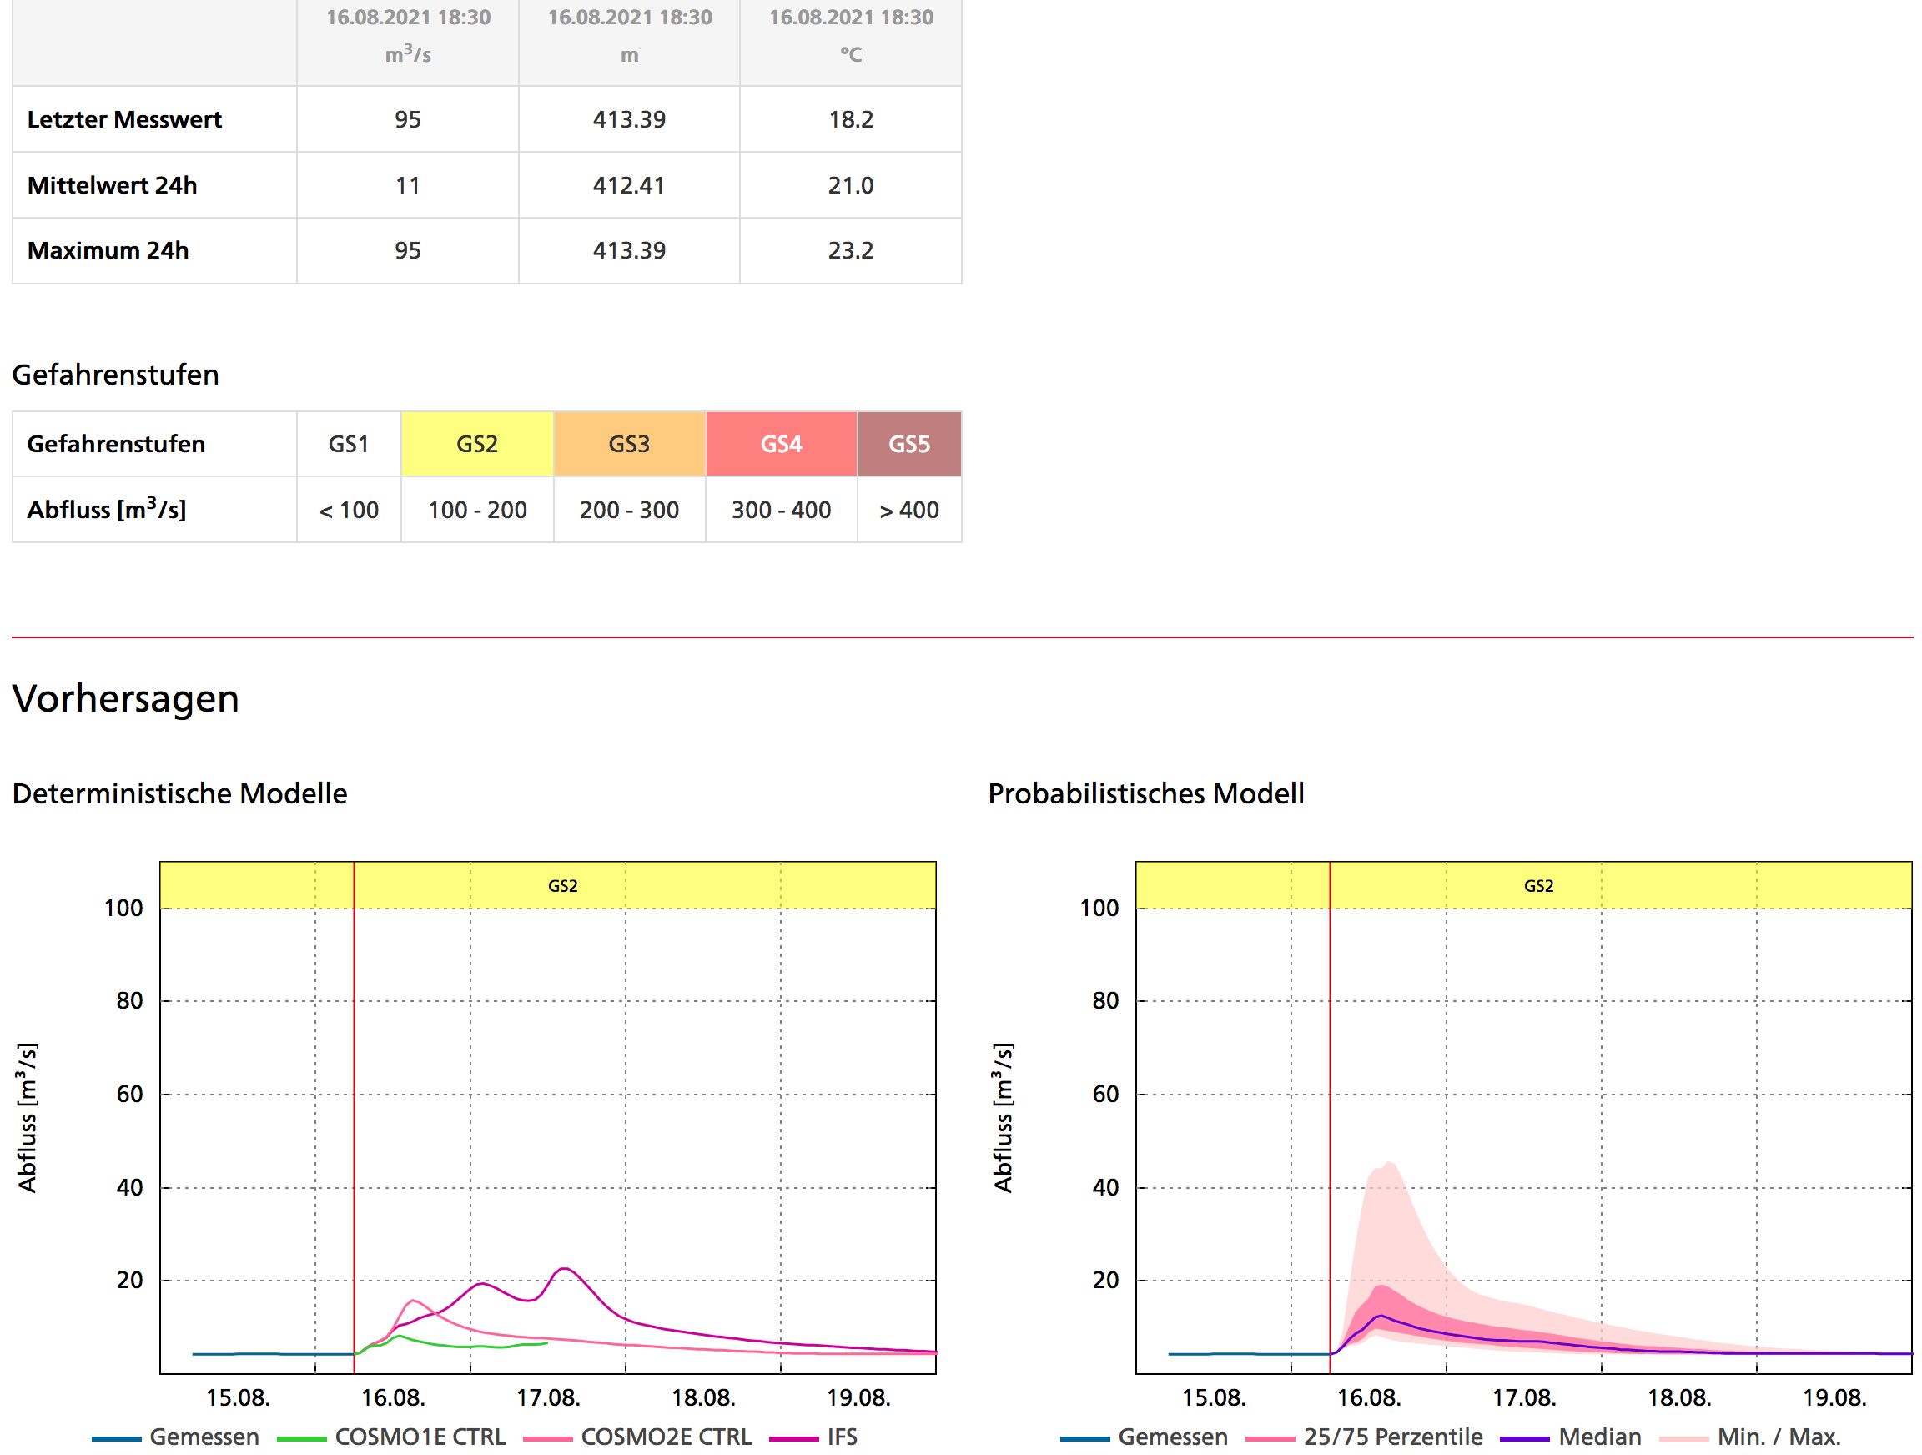Click the green COSMO1E CTRL legend line
The width and height of the screenshot is (1922, 1455).
coord(302,1438)
